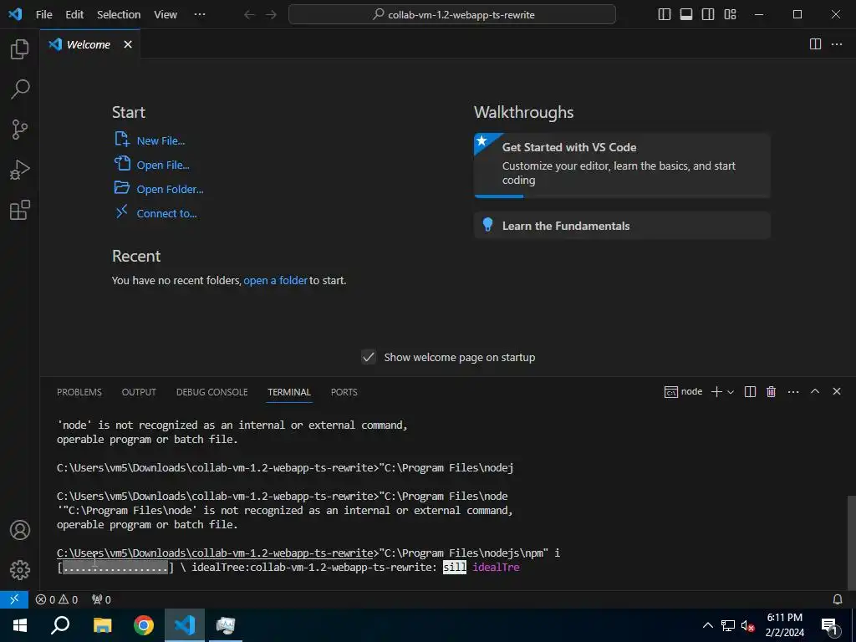This screenshot has width=856, height=642.
Task: Open the Extensions view
Action: click(20, 210)
